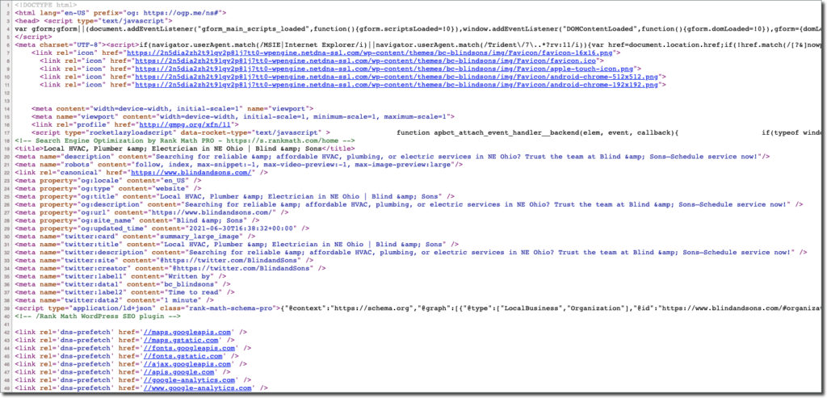Click the og:site_name meta line
Viewport: 827px width, 398px height.
tap(136, 220)
